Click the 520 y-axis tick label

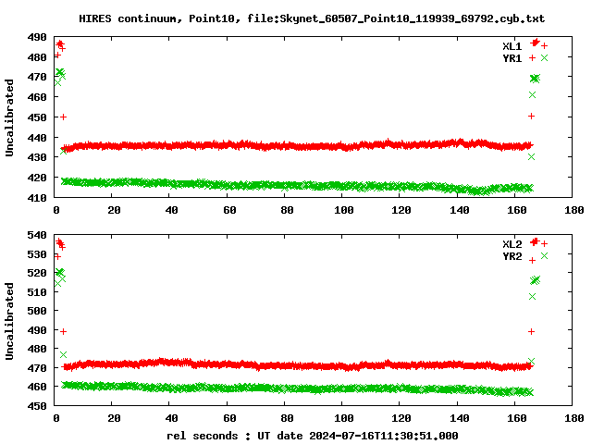[x=37, y=273]
